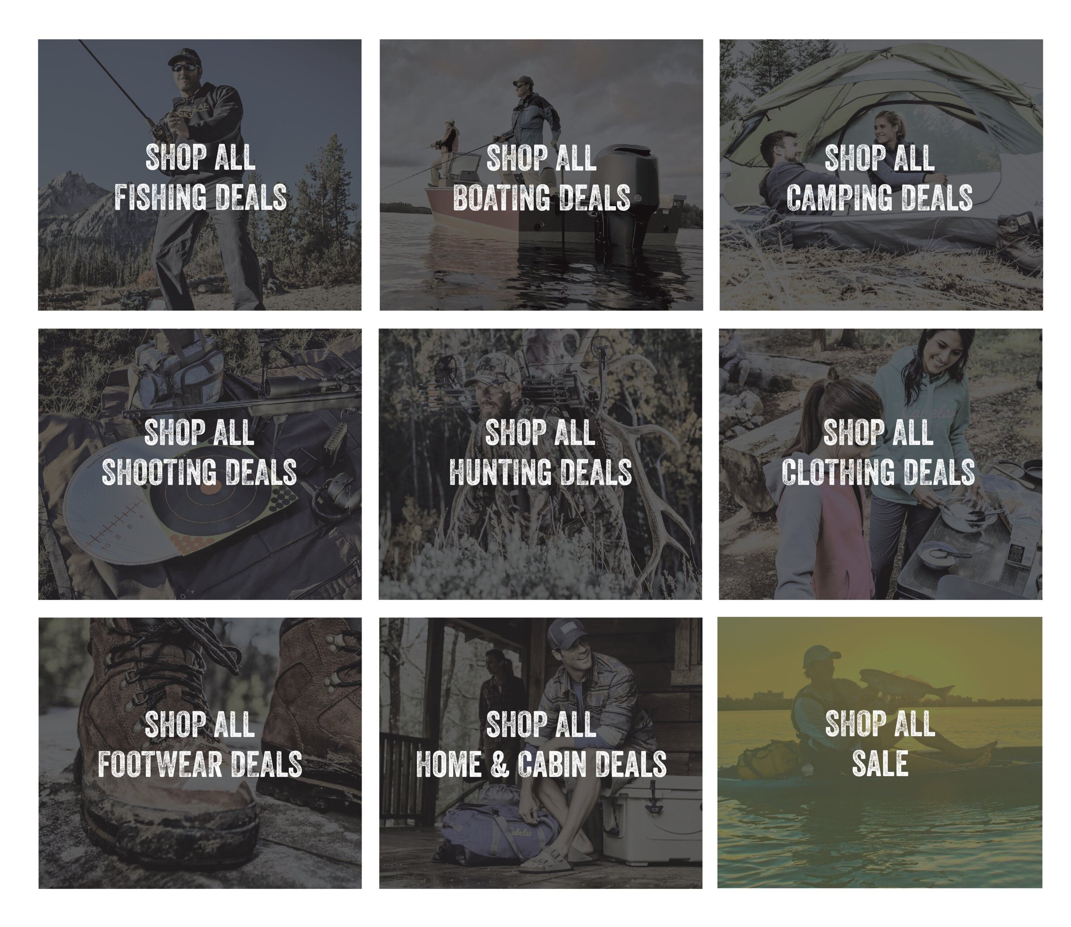The width and height of the screenshot is (1071, 927).
Task: Open Shop All Shooting Deals tile
Action: click(x=200, y=464)
